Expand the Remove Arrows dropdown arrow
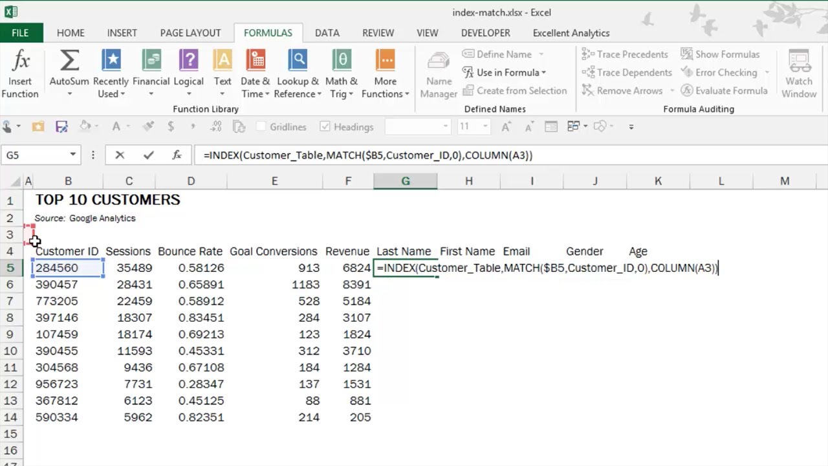The image size is (828, 466). tap(672, 91)
